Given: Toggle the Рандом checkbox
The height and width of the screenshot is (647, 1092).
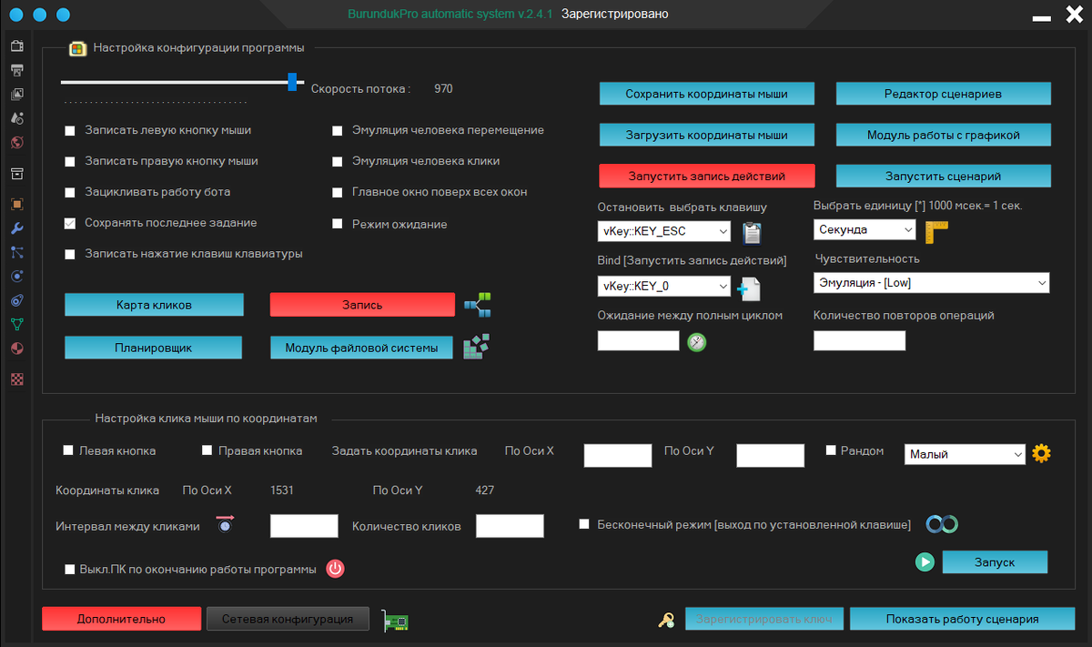Looking at the screenshot, I should pyautogui.click(x=831, y=450).
